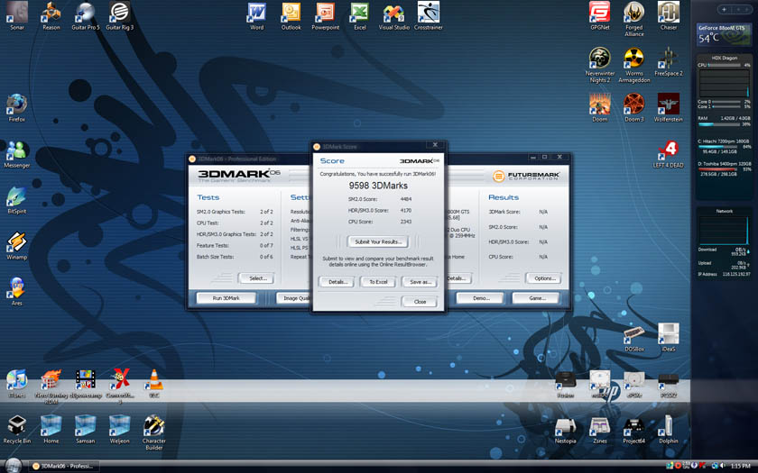Click the Demo button in 3DMark06
The height and width of the screenshot is (473, 758).
point(480,298)
